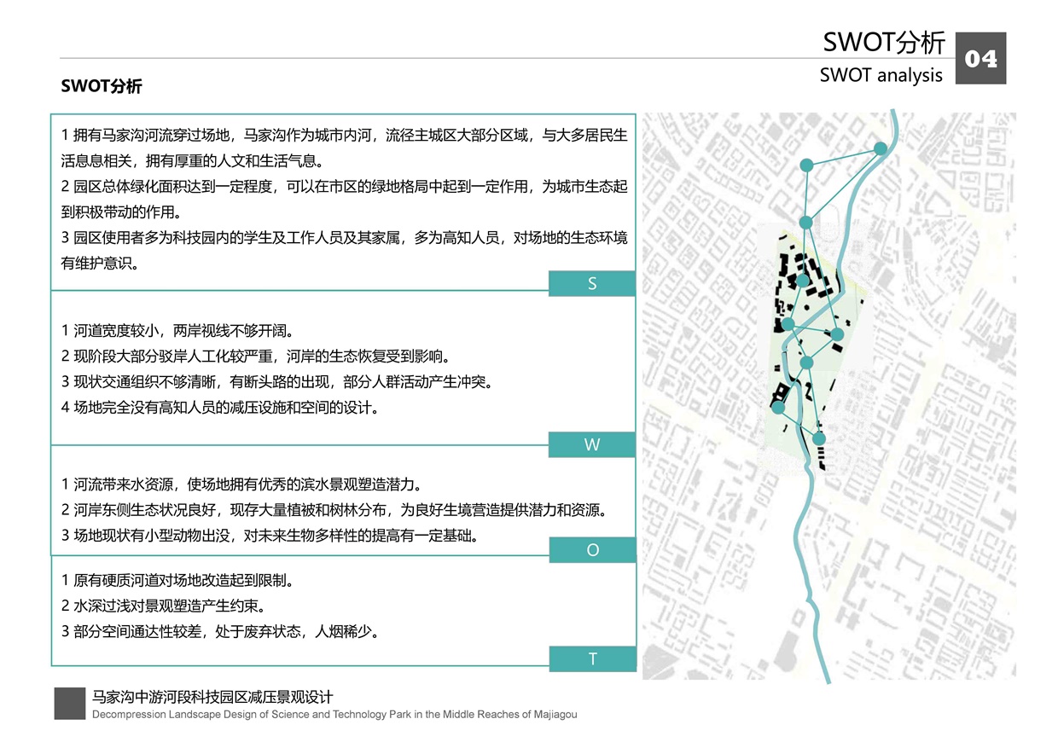This screenshot has height=748, width=1058.
Task: Click the line '1 河道宽度较小，两岸视线不够开阔。'
Action: 177,330
